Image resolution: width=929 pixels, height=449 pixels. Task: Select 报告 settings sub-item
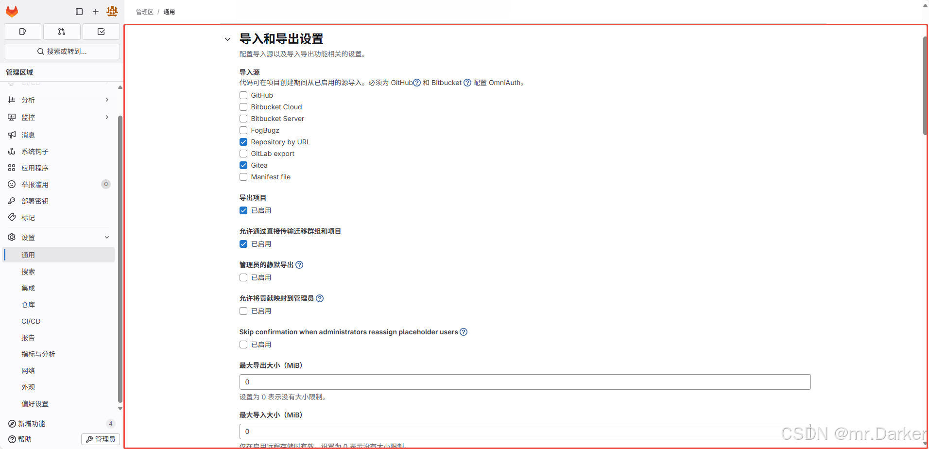pyautogui.click(x=59, y=337)
